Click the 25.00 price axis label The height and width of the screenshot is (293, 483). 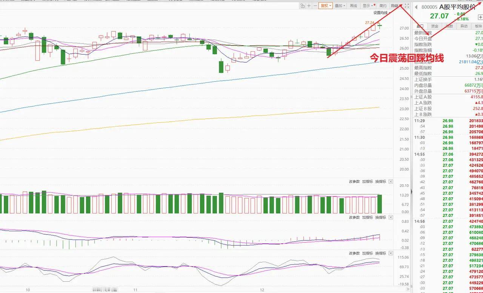[404, 69]
